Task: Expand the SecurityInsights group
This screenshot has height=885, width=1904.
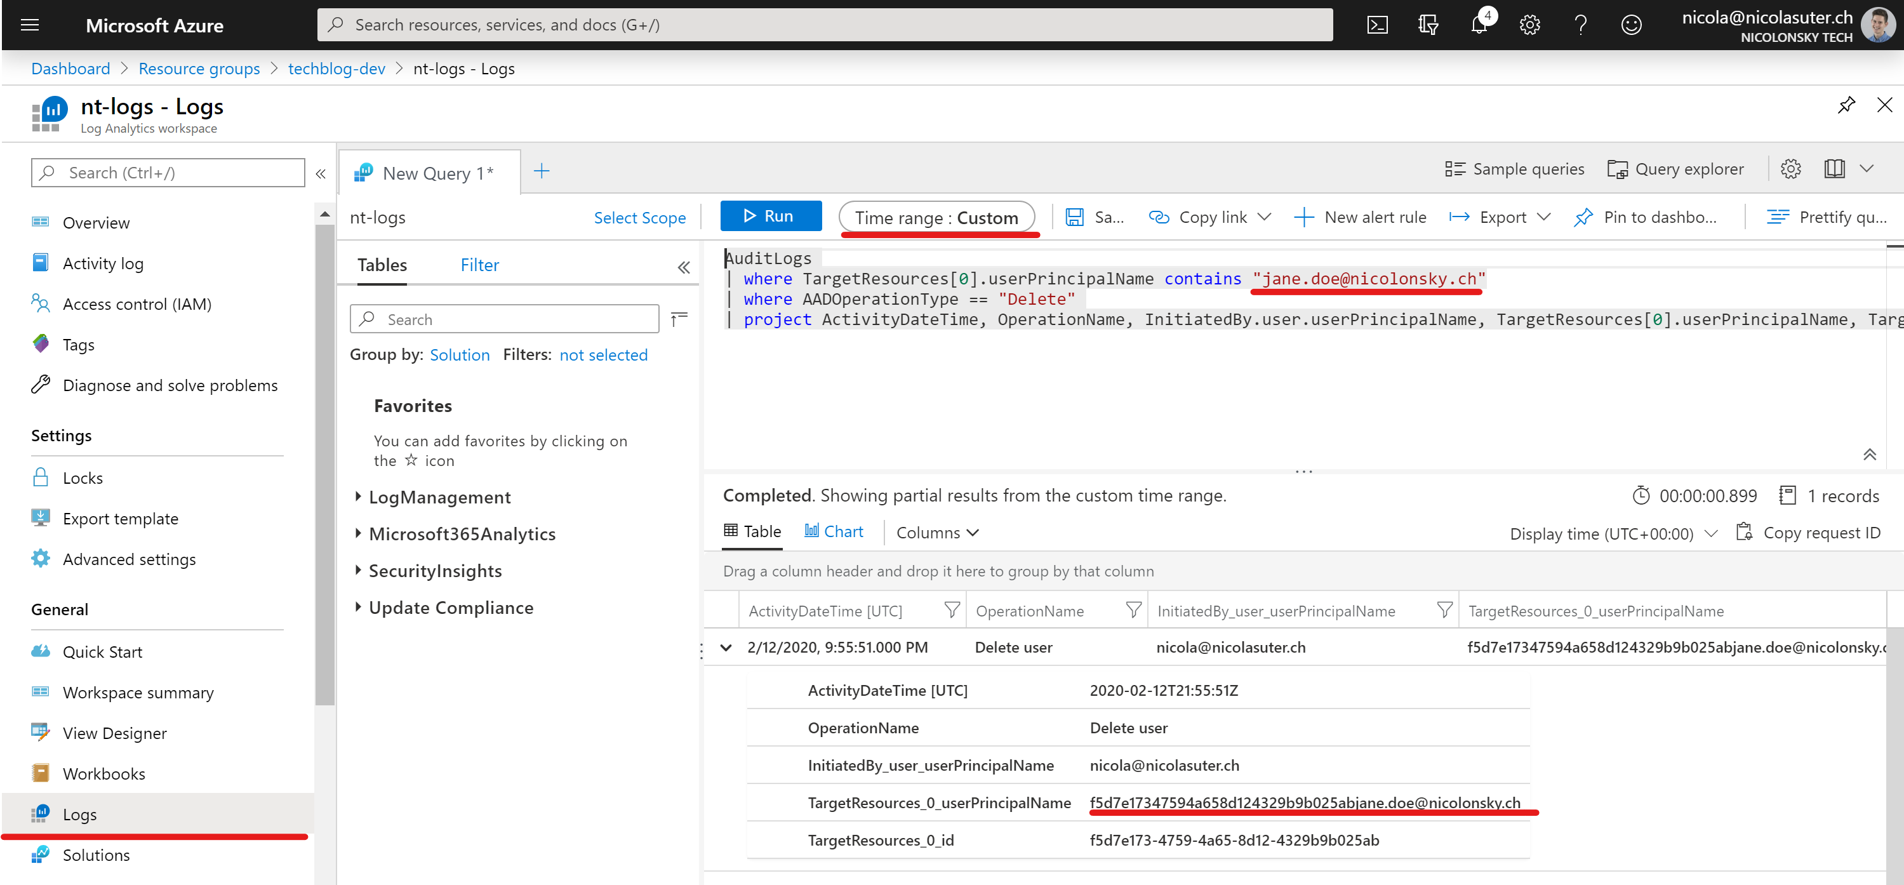Action: (x=357, y=570)
